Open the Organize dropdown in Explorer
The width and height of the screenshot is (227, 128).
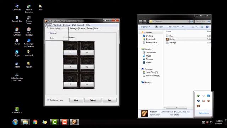coord(145,27)
